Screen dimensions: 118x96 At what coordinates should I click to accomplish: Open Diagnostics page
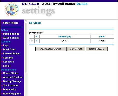click(x=10, y=89)
